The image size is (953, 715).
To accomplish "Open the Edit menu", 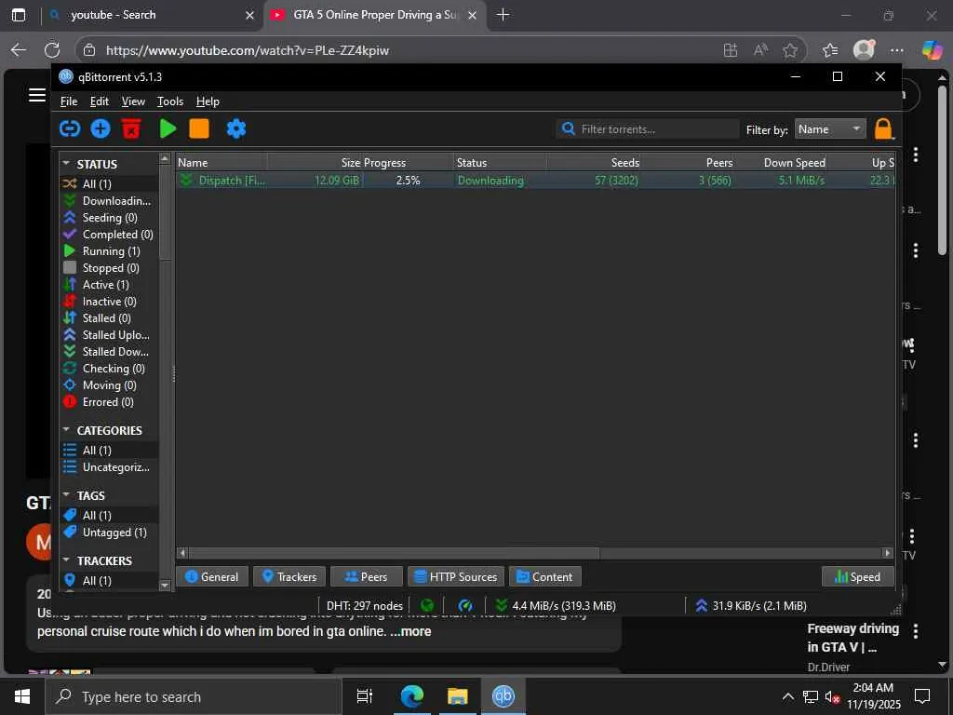I will [x=99, y=101].
